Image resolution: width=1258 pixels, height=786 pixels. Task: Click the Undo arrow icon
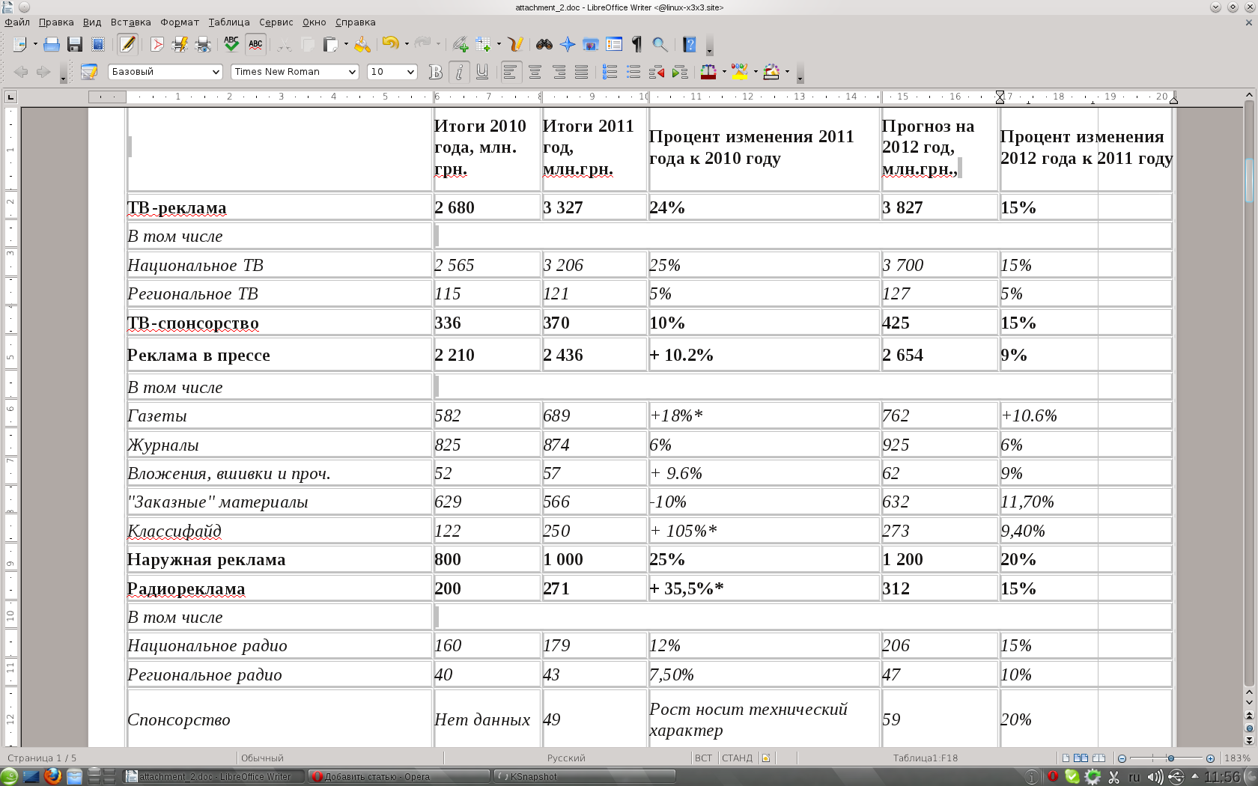[x=389, y=45]
